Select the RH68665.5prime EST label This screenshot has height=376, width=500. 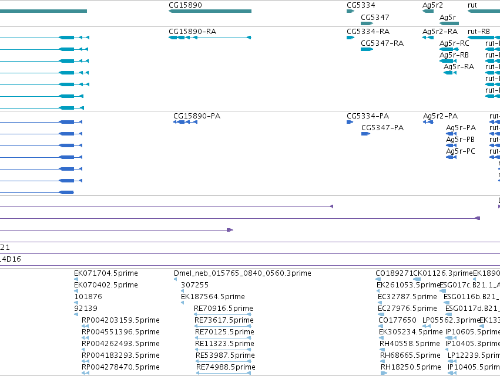(x=410, y=355)
